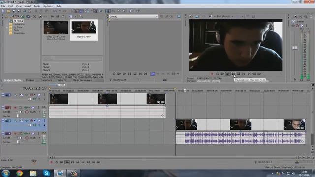Click track 4 arm for record button
Image resolution: width=315 pixels, height=177 pixels.
(x=15, y=133)
